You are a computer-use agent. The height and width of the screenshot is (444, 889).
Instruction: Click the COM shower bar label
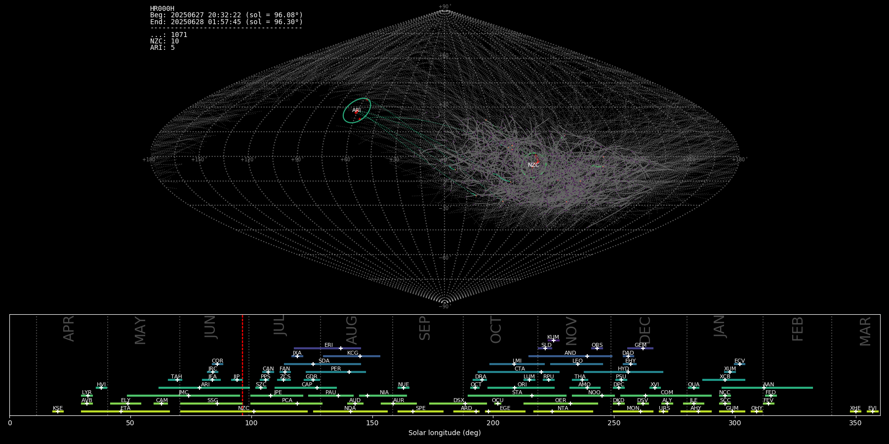point(667,392)
